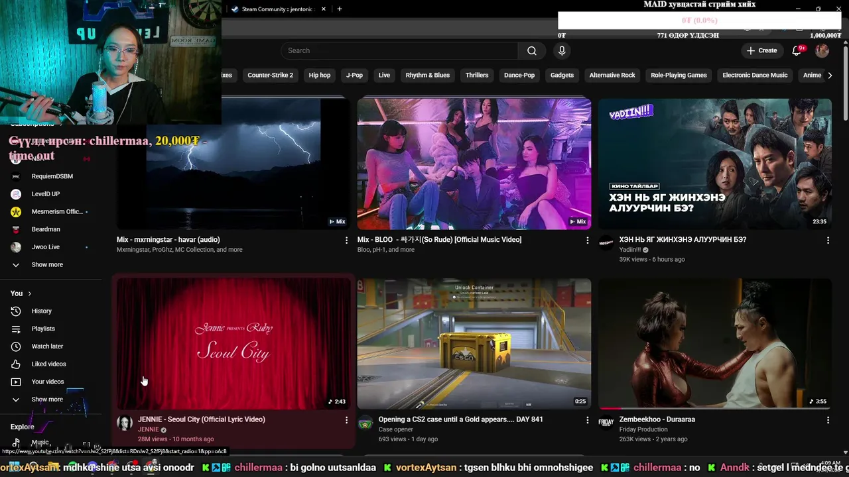Open Your videos from the sidebar
This screenshot has width=849, height=477.
click(52, 382)
